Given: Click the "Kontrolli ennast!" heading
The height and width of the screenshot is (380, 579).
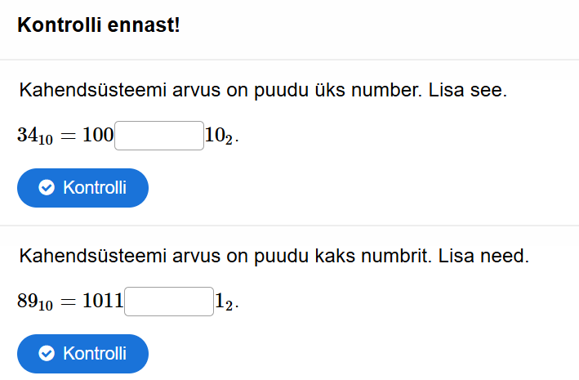Looking at the screenshot, I should (x=99, y=25).
